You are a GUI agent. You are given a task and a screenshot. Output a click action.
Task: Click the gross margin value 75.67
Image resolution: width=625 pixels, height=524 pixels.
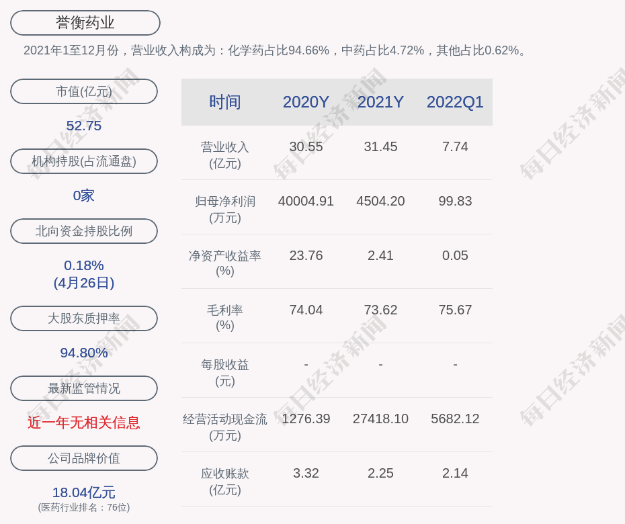(x=455, y=310)
